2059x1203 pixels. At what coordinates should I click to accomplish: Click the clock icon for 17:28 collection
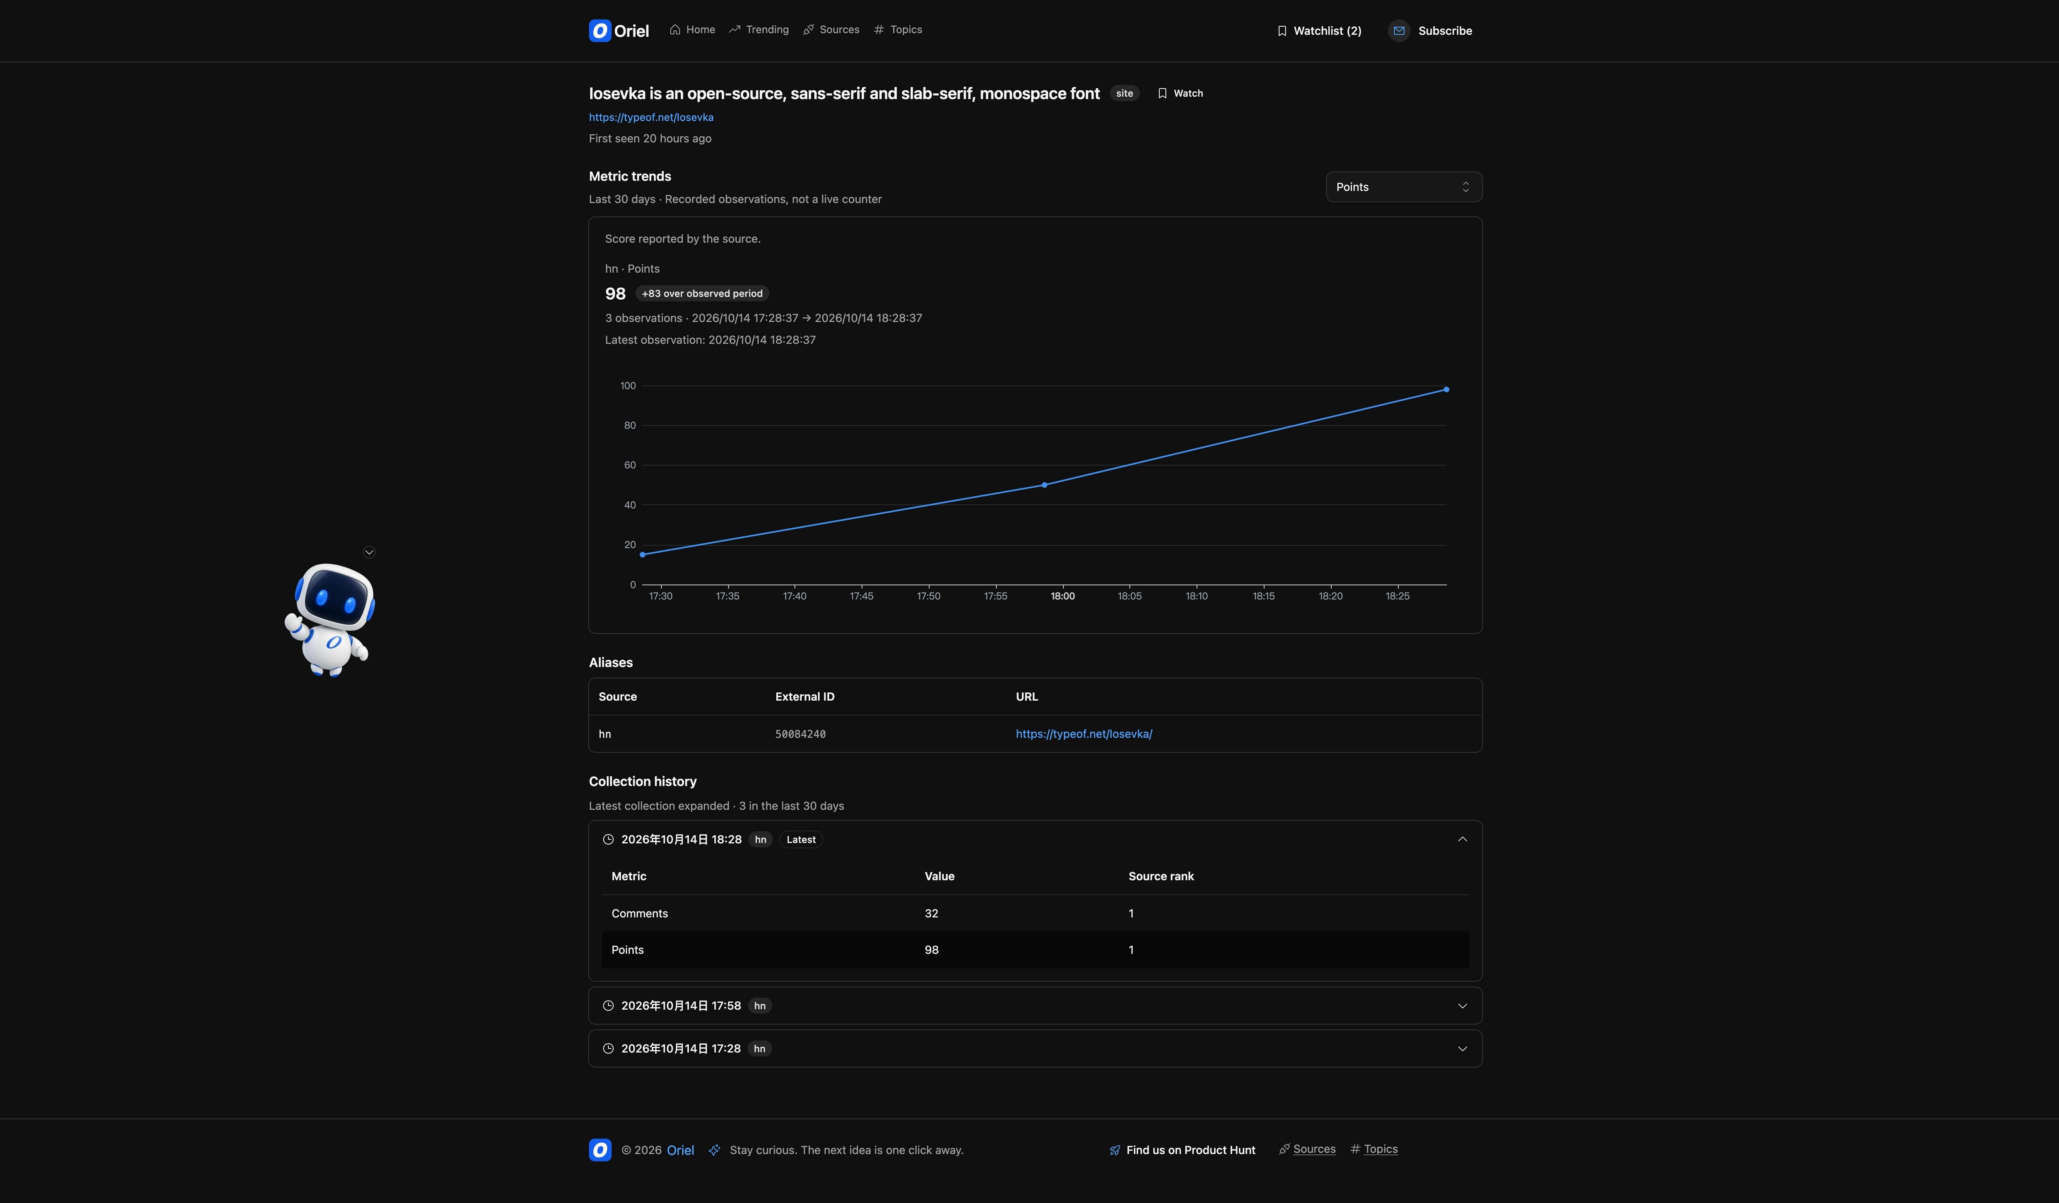point(608,1048)
